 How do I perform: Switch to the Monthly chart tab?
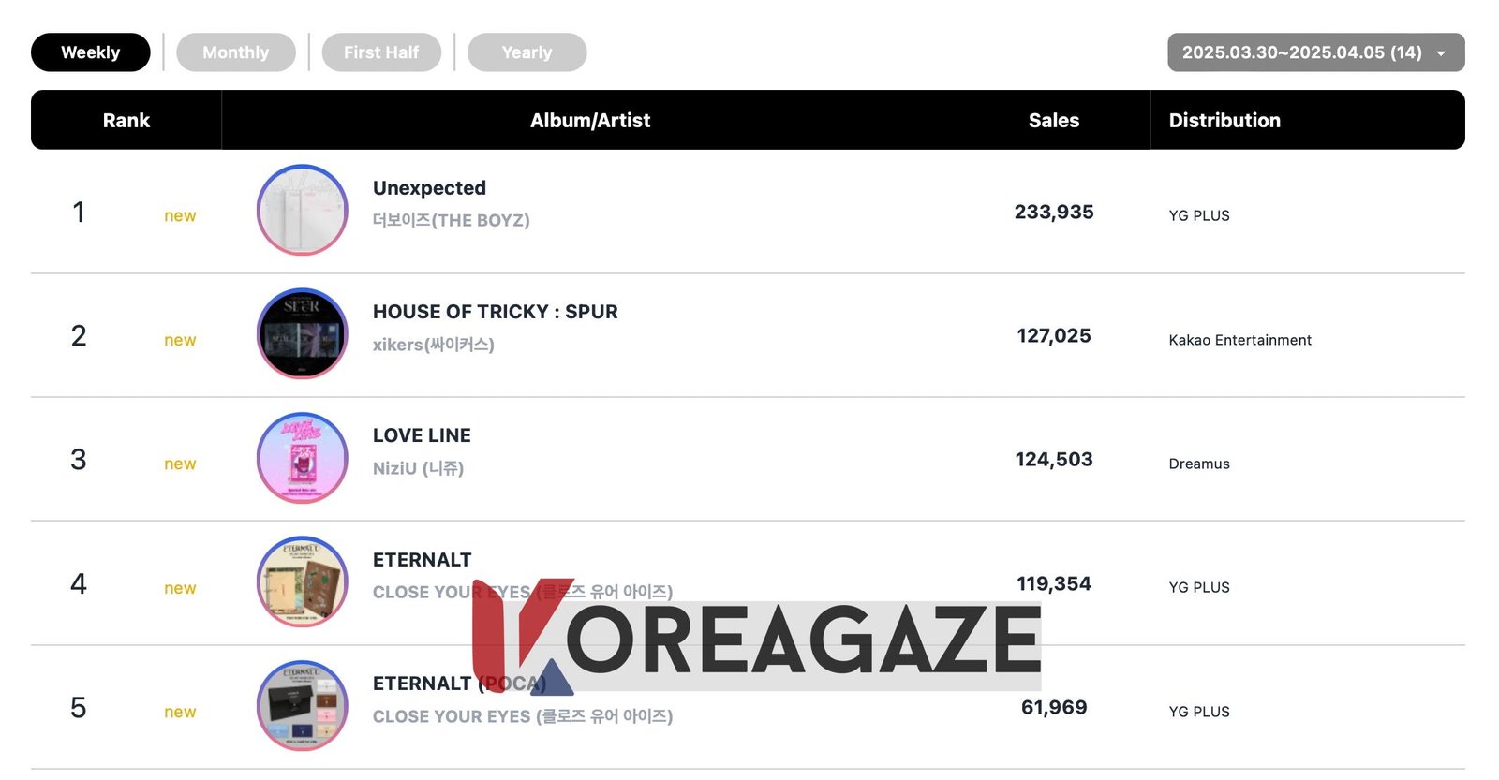coord(235,52)
